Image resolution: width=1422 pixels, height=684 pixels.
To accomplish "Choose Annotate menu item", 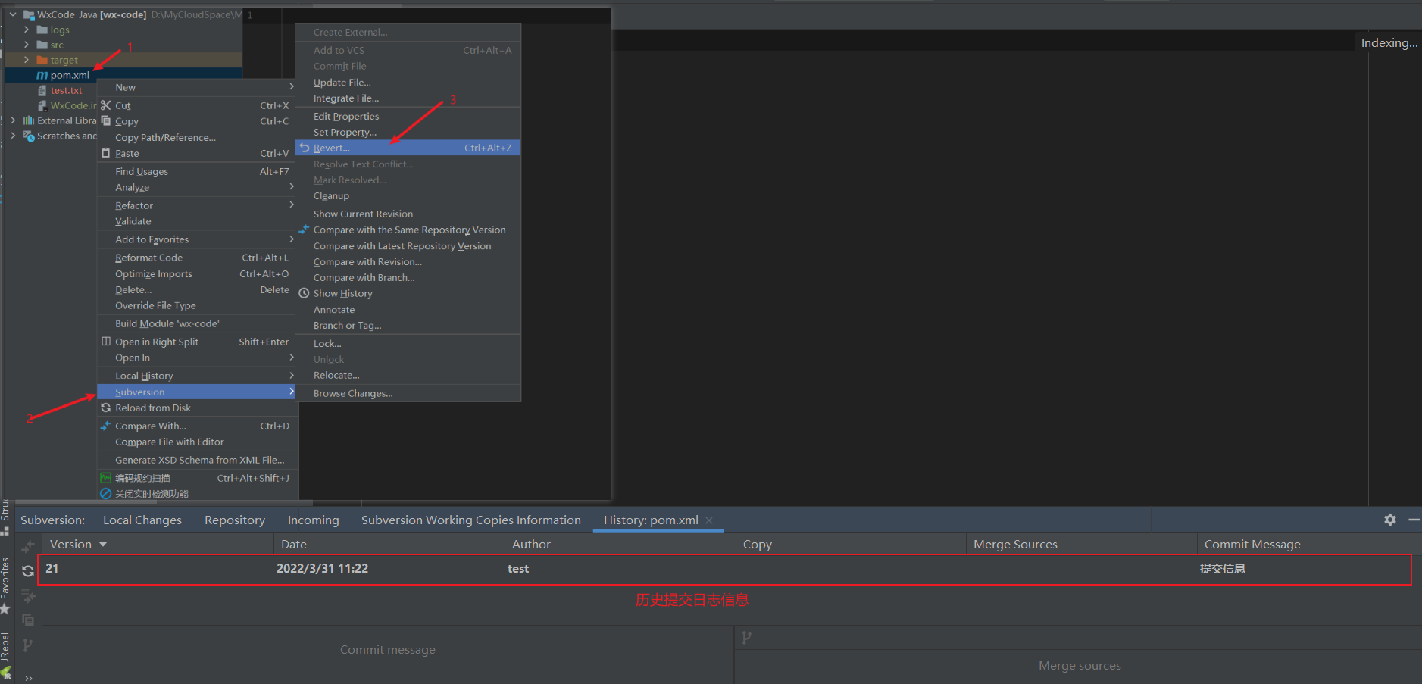I will click(x=408, y=310).
